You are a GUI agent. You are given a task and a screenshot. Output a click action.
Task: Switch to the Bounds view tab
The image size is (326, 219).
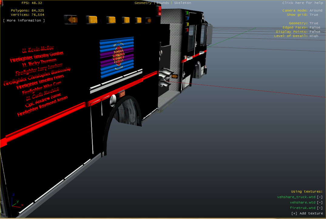point(163,3)
